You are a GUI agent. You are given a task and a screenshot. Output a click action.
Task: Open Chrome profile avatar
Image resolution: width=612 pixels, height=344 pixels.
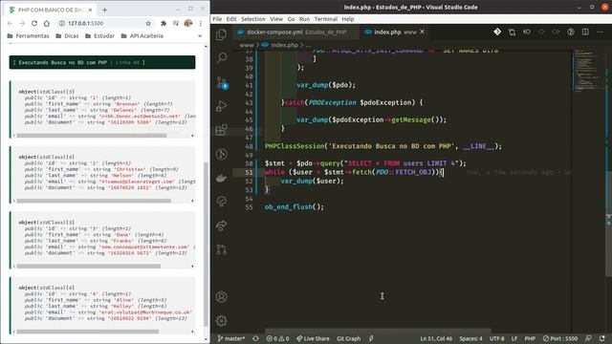(188, 23)
